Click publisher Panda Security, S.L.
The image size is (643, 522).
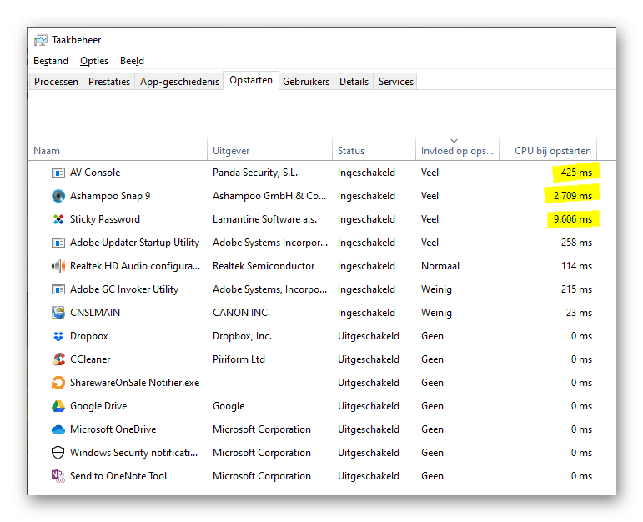255,173
